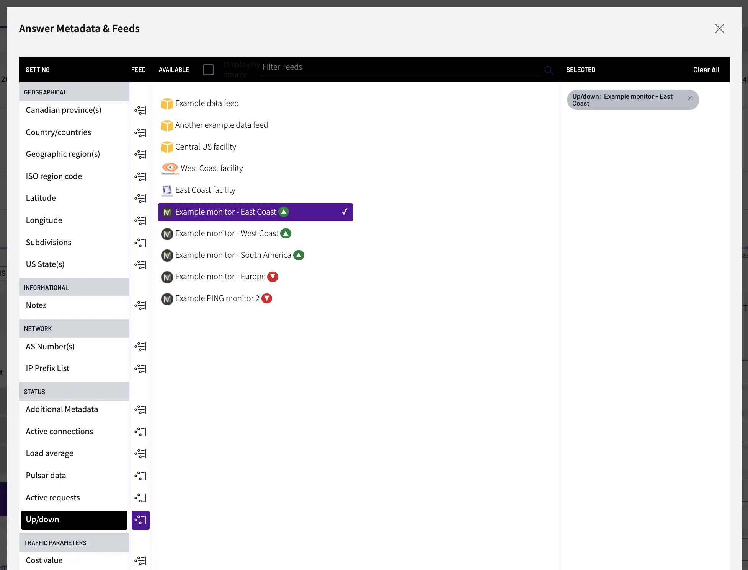
Task: Click the search magnifier in Filter Feeds
Action: [x=549, y=70]
